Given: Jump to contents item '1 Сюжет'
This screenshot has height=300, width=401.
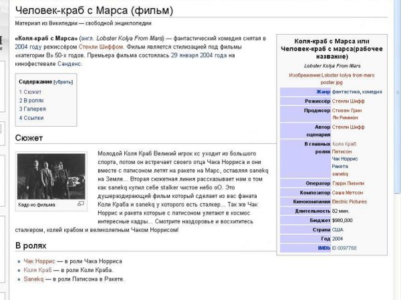Looking at the screenshot, I should [x=30, y=92].
